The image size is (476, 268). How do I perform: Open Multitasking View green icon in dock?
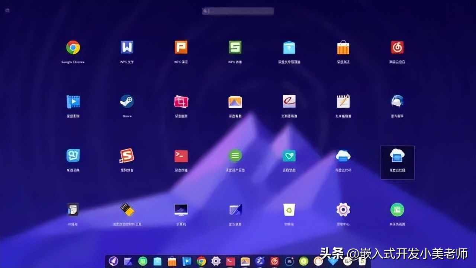tap(143, 261)
